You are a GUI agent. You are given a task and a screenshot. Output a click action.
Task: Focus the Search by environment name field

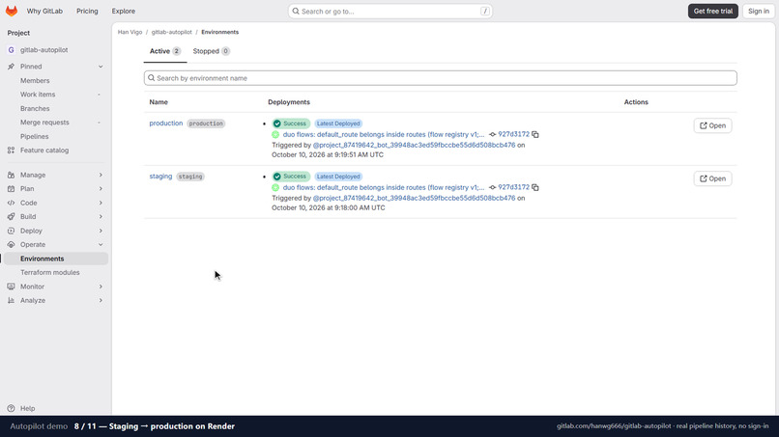coord(440,78)
